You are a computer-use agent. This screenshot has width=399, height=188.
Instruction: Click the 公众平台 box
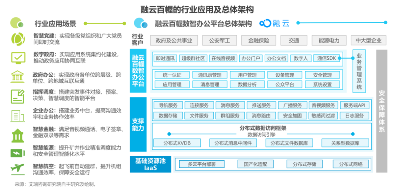click(285, 84)
